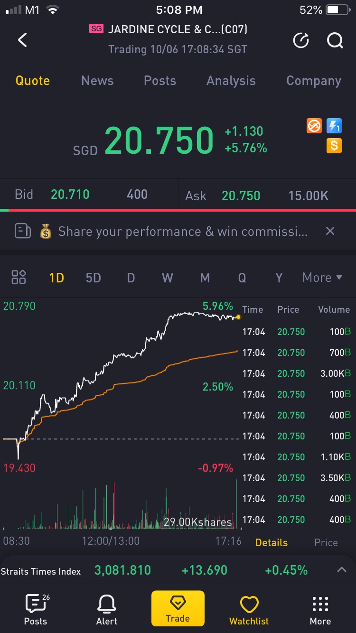Switch to Details tick view
Viewport: 356px width, 633px height.
pyautogui.click(x=272, y=542)
